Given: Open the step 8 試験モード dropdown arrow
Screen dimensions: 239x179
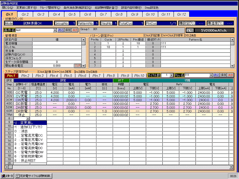Looking at the screenshot, I should coord(28,118).
